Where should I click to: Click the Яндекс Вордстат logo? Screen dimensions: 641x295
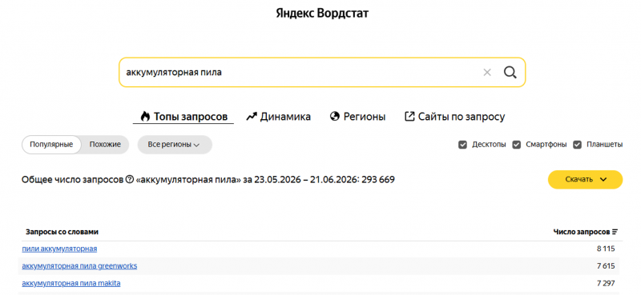[322, 14]
